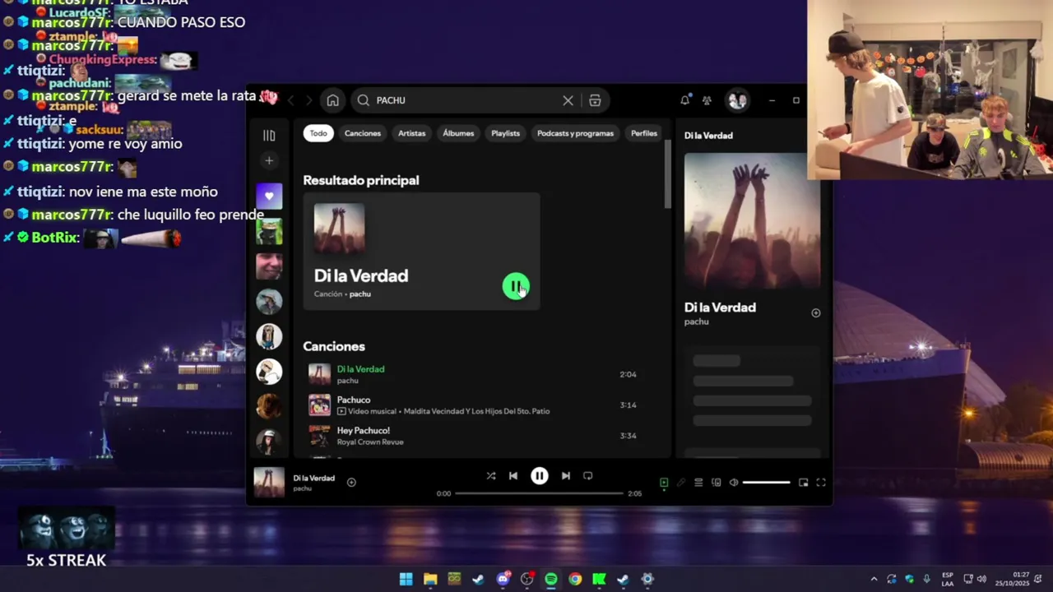The height and width of the screenshot is (592, 1053).
Task: Open Connect to a device icon
Action: click(717, 483)
